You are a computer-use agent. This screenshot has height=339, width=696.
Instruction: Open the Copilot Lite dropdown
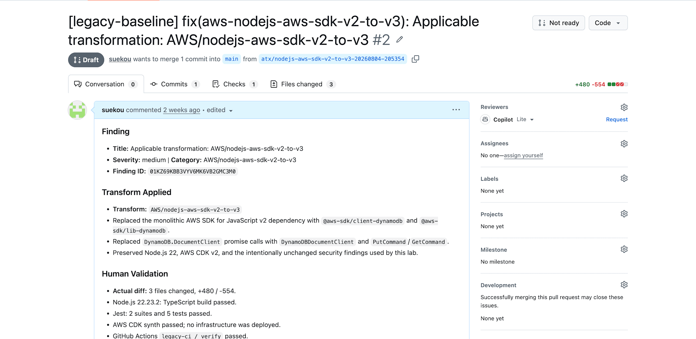[x=525, y=119]
